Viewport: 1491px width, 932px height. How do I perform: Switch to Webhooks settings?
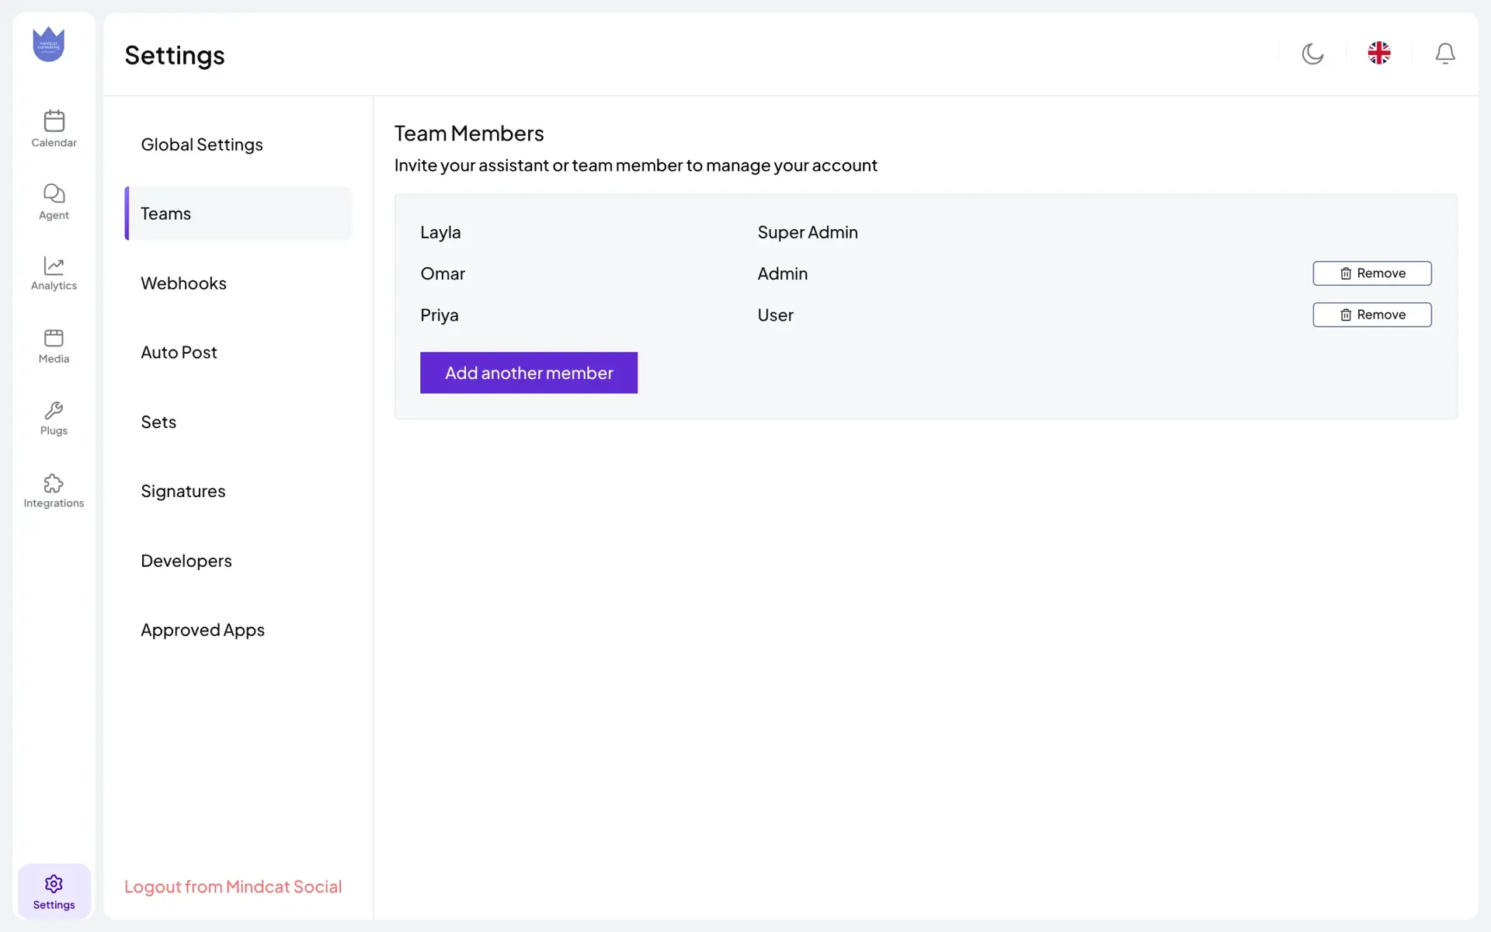click(x=238, y=283)
